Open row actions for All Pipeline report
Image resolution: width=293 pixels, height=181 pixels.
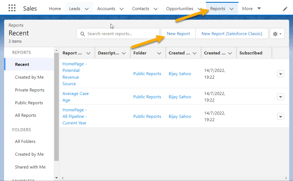[280, 116]
